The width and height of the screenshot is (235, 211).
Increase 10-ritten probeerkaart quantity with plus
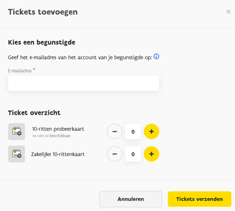click(x=151, y=132)
